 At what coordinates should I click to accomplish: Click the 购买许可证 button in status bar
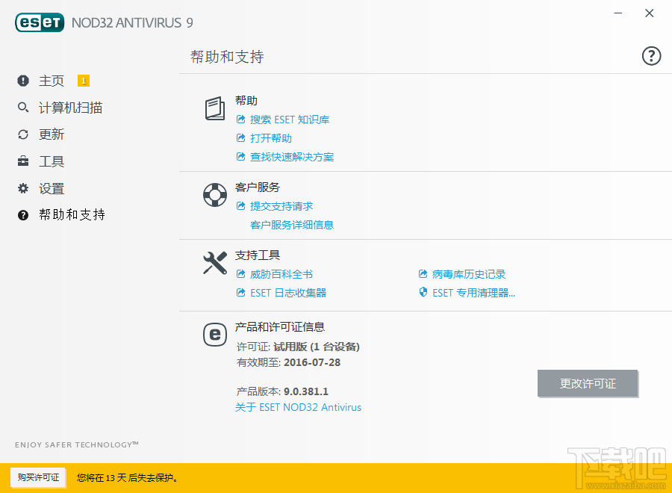pos(38,478)
